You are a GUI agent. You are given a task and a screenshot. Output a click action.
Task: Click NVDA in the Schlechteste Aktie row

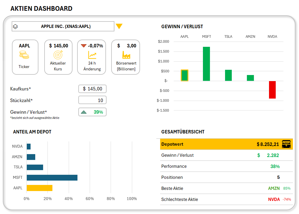click(274, 199)
